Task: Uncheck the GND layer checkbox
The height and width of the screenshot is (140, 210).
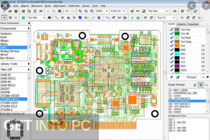Action: pos(171,50)
